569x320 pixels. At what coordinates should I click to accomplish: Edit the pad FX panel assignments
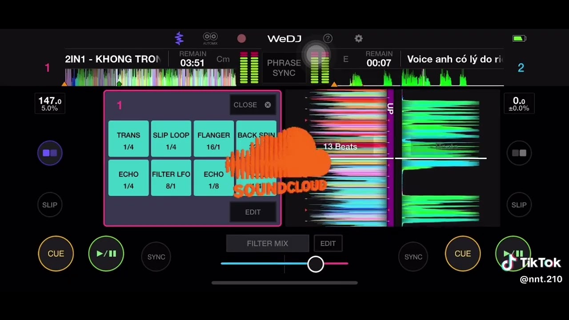coord(253,212)
